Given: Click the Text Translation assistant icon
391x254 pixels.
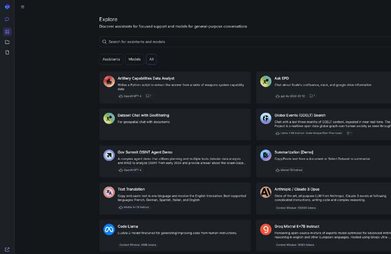Looking at the screenshot, I should pos(109,192).
